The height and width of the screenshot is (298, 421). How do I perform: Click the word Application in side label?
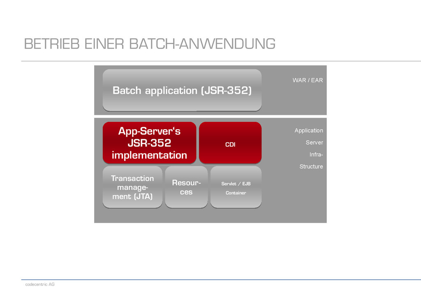[309, 130]
